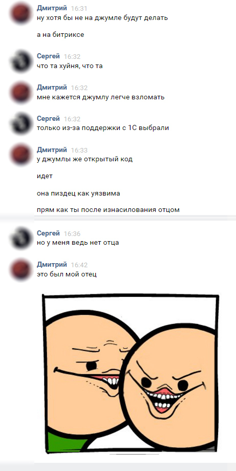
Task: Open Сергей's avatar at the 16:32 swearing message
Action: (20, 61)
